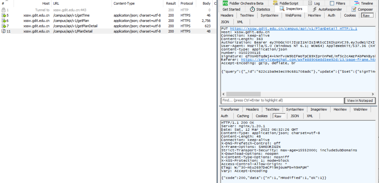Click the 'Server: nginx/1.20.1' response line
This screenshot has height=183, width=379.
[243, 126]
